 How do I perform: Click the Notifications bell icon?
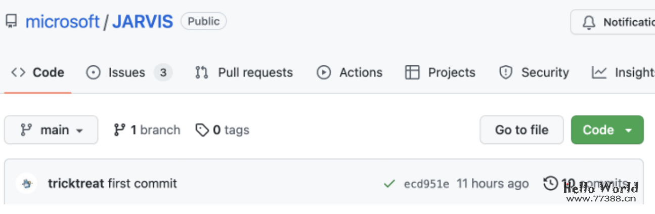pos(589,22)
